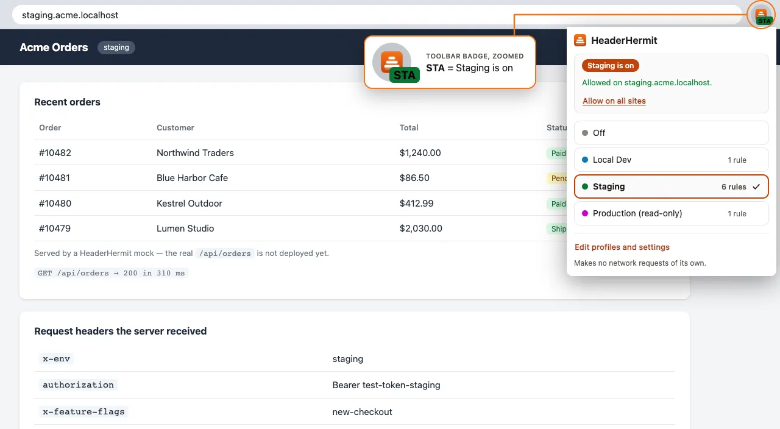Screen dimensions: 780x429
Task: Switch to the Local Dev profile
Action: point(672,160)
